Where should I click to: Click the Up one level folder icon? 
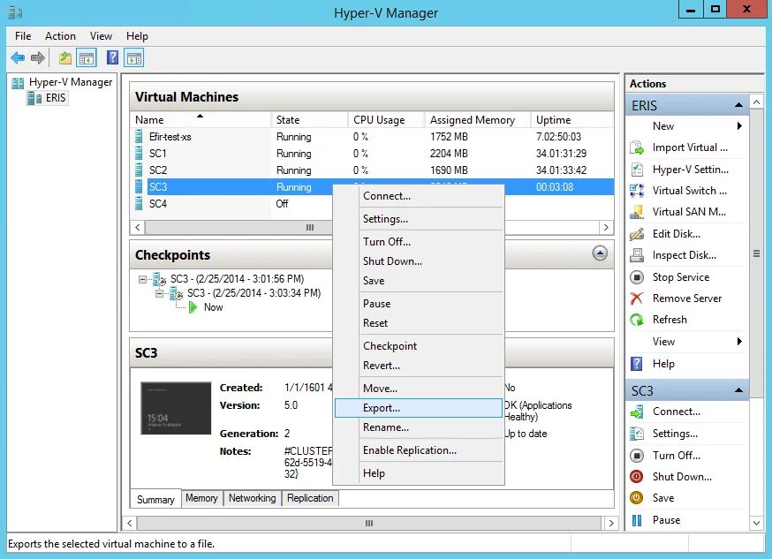[x=65, y=58]
